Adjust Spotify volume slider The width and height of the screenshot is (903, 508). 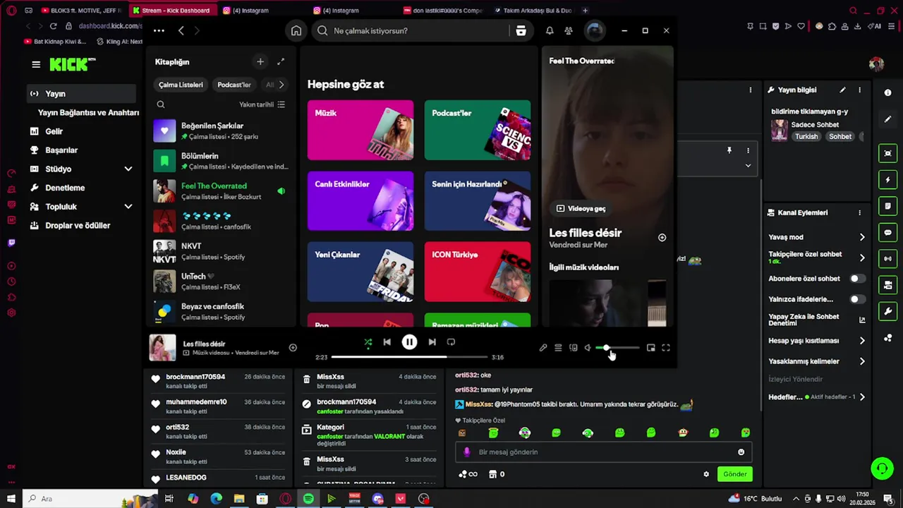tap(617, 348)
